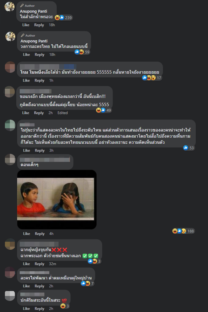Open Anupong Panti's name on the first comment
The width and height of the screenshot is (208, 312).
point(33,11)
